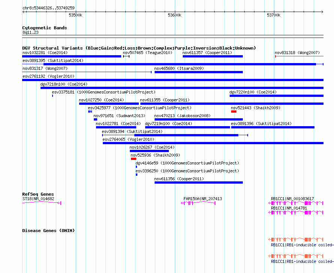Image resolution: width=334 pixels, height=273 pixels.
Task: Select the chr8:53446326..53749259 position text
Action: click(48, 8)
